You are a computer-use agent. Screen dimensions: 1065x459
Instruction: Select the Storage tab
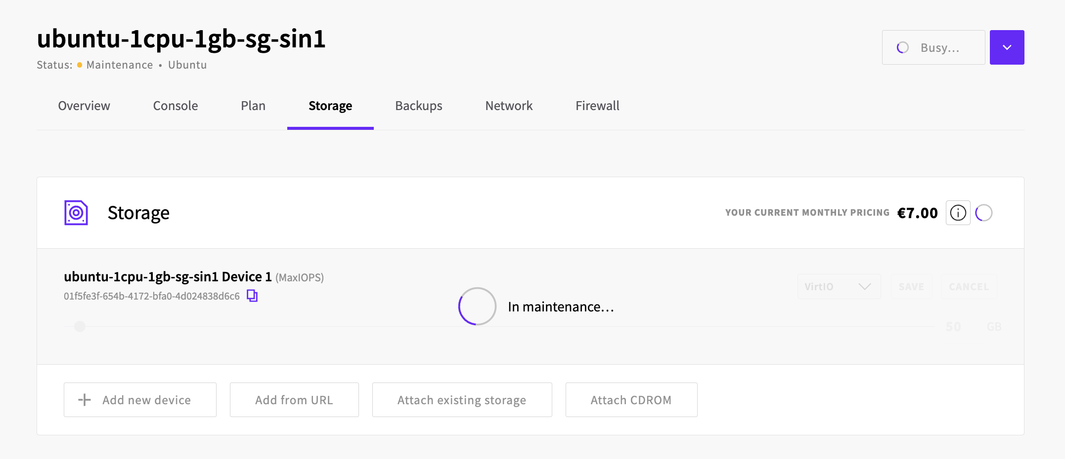(330, 106)
